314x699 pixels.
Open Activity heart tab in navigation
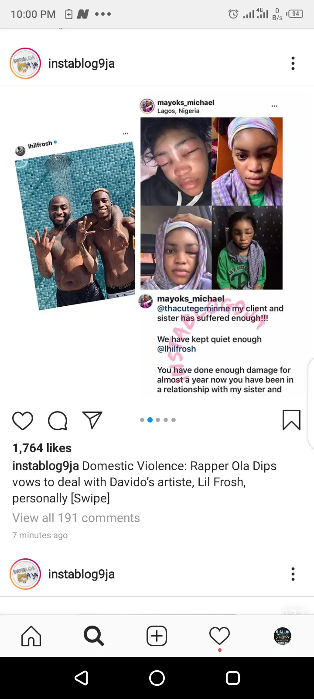pos(219,636)
